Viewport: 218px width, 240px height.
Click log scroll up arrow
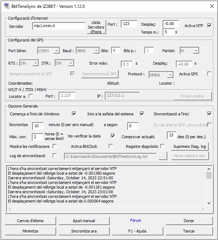coord(209,169)
